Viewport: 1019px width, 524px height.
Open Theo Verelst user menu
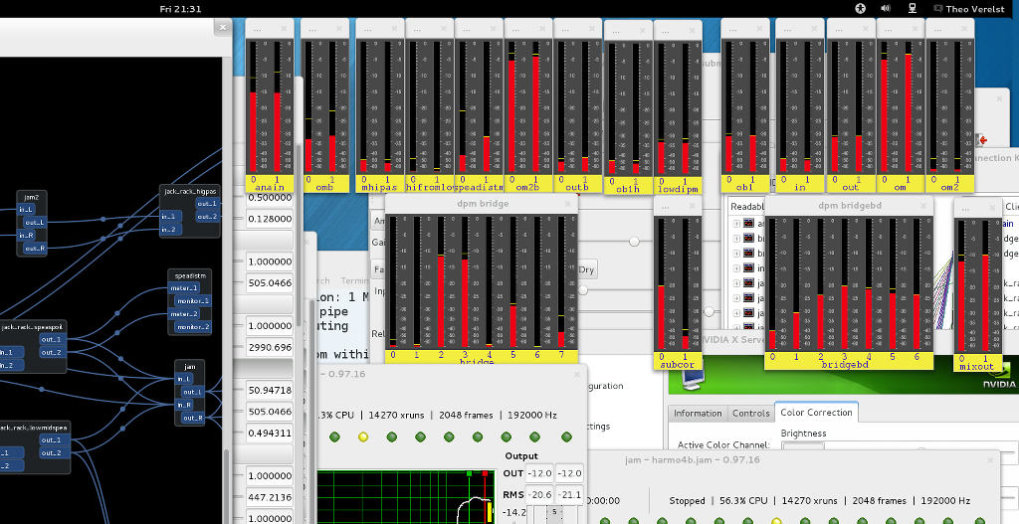tap(970, 8)
